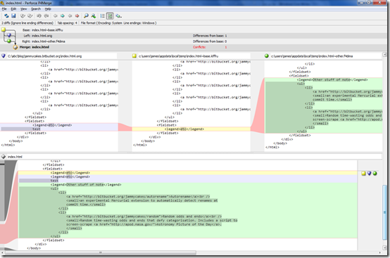Jump to next diff (teal right arrow)
Screen dimensions: 390x258
pyautogui.click(x=63, y=16)
